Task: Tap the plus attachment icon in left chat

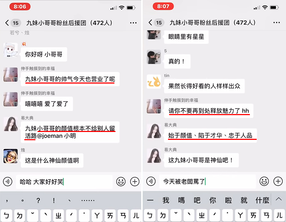Action: pyautogui.click(x=135, y=181)
